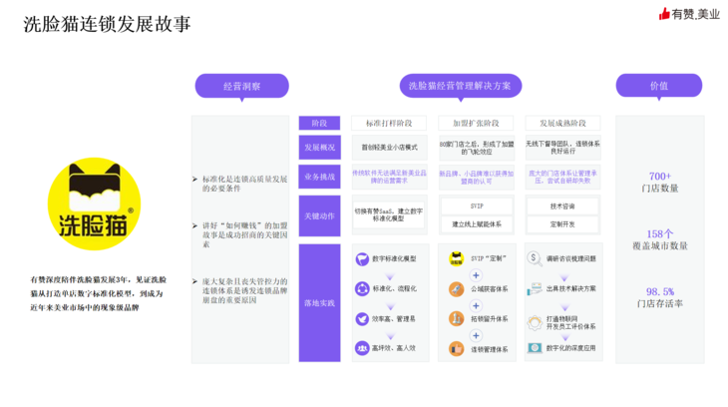Select the 洗脸猫经营管理解决方案 header pill
The height and width of the screenshot is (407, 728).
click(460, 87)
